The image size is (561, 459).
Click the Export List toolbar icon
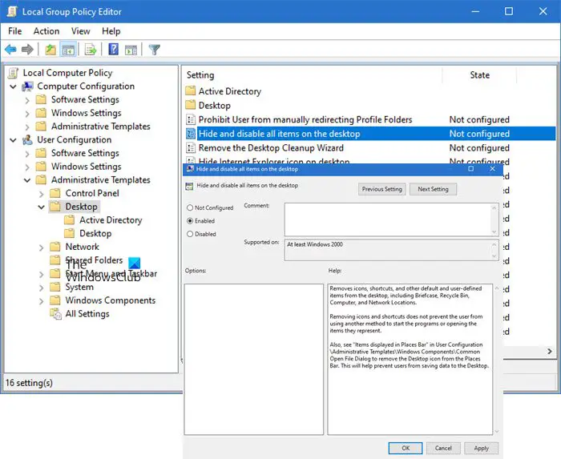91,50
